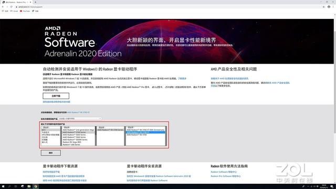
Task: Open the notification center icon
Action: [x=332, y=186]
